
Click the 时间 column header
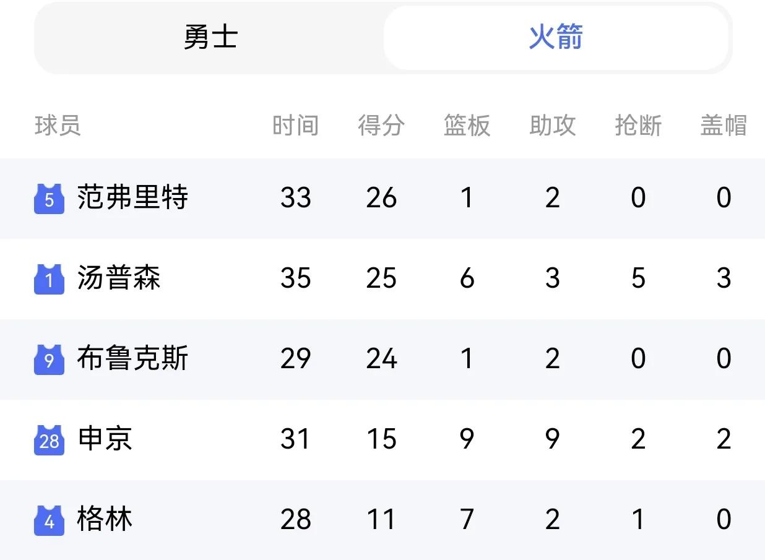tap(295, 126)
